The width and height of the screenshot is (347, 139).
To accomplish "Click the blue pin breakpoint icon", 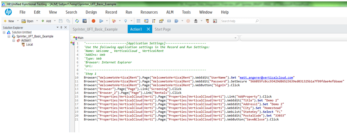I will [x=126, y=21].
